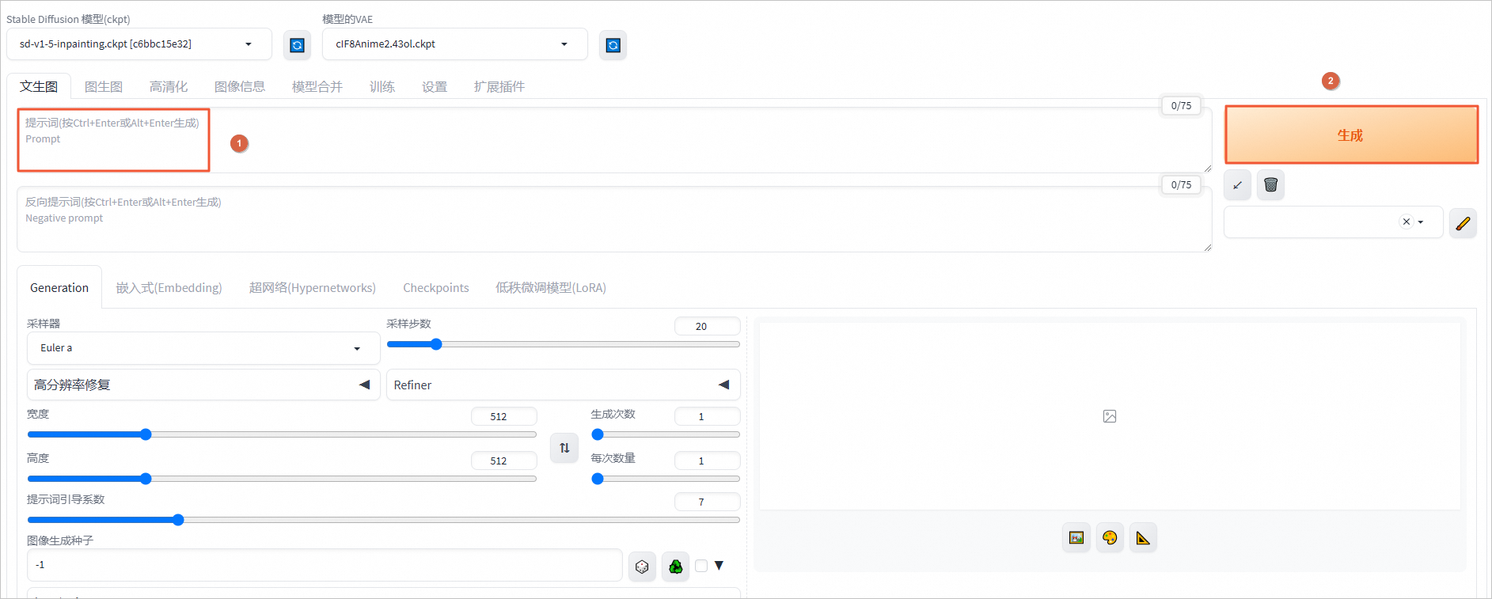Open the 低秩微调模型(LoRA) sub-tab
The image size is (1492, 599).
[551, 288]
